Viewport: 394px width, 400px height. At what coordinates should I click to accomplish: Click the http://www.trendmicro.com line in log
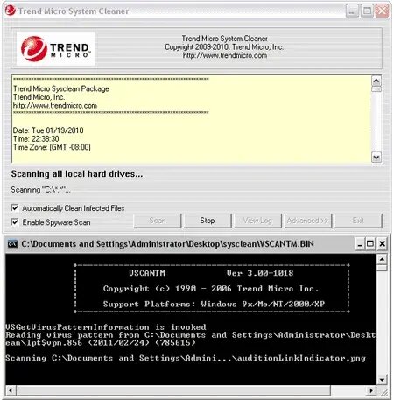tap(55, 106)
